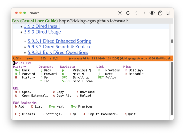Viewport: 185px width, 135px height.
Task: Add a bookmark with the toolbar bookmark icon
Action: point(168,13)
